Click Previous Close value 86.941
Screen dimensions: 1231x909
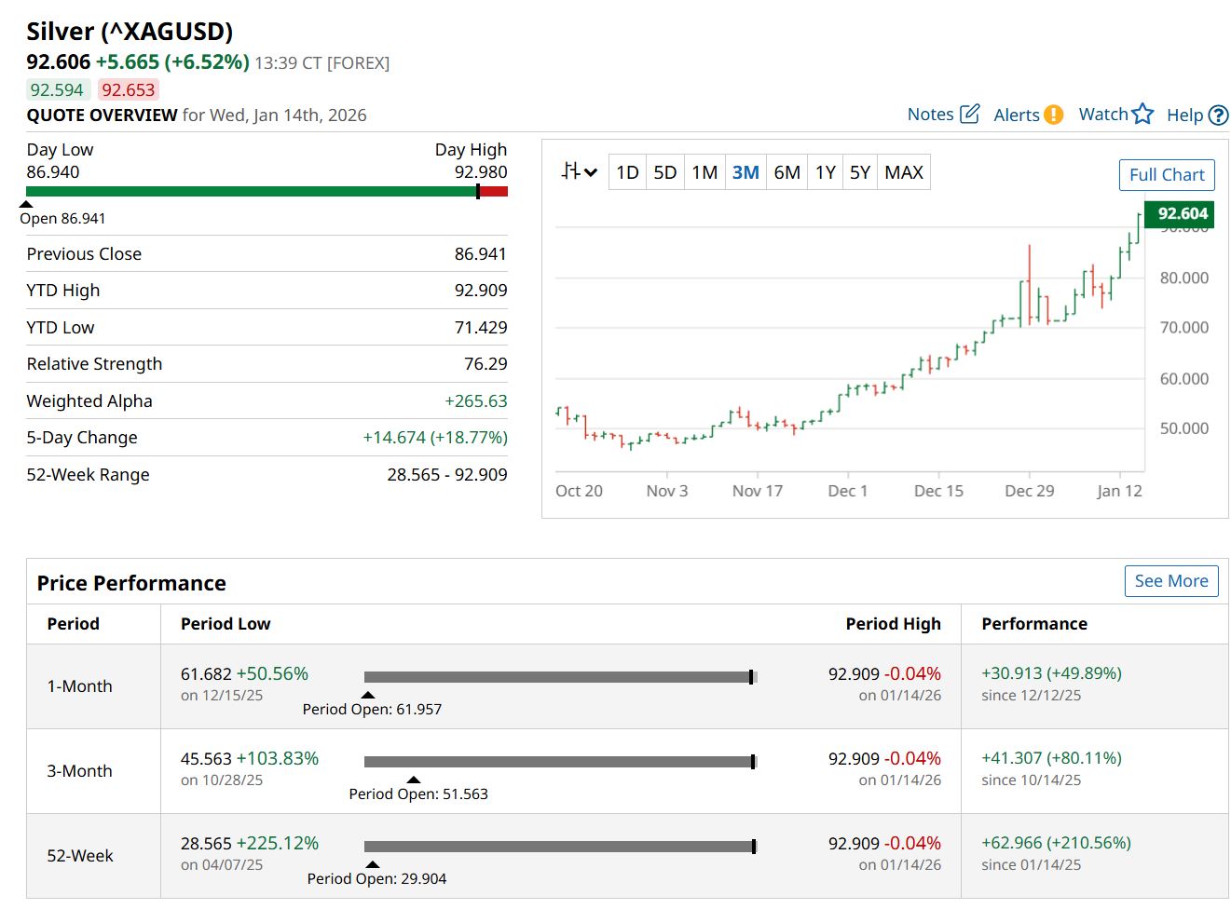click(481, 254)
